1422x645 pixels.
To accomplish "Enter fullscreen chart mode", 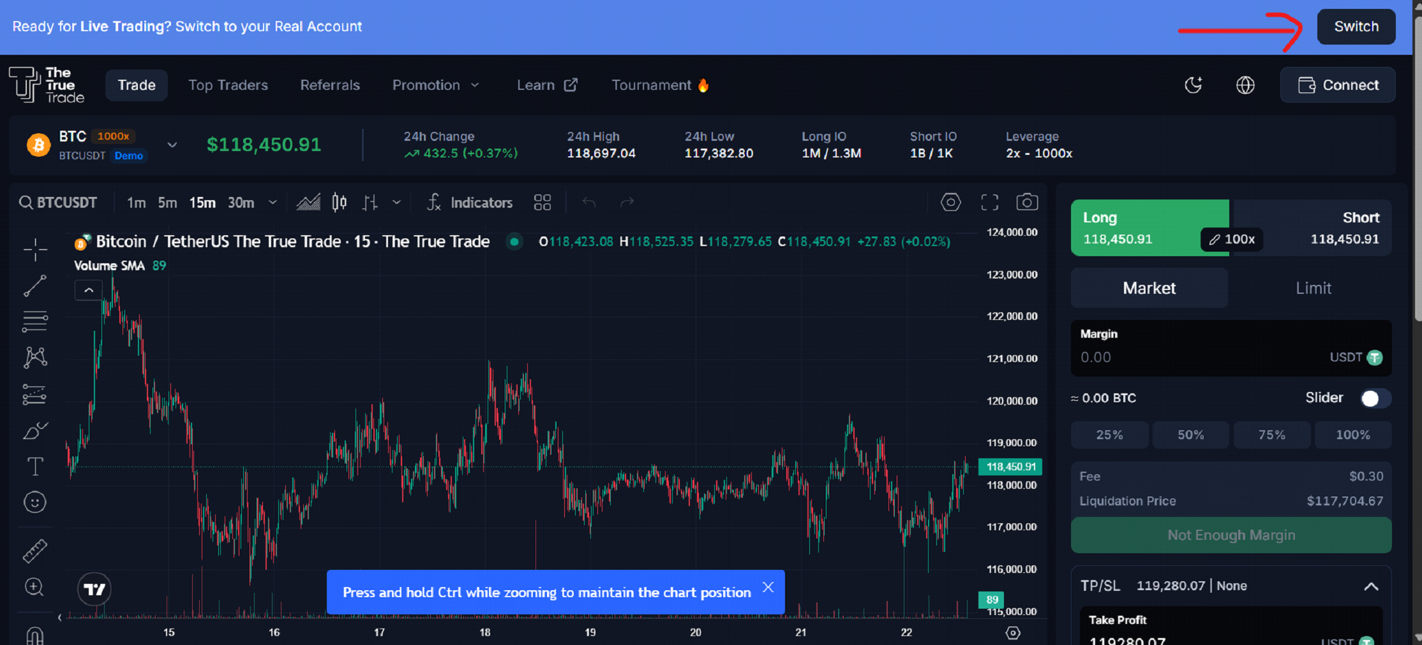I will pyautogui.click(x=990, y=203).
